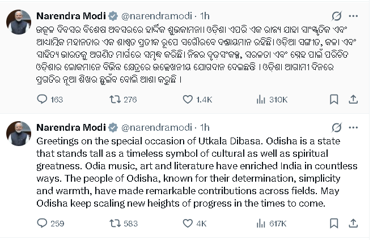Bookmark the English Utkala Dibasa tweet

click(x=333, y=223)
